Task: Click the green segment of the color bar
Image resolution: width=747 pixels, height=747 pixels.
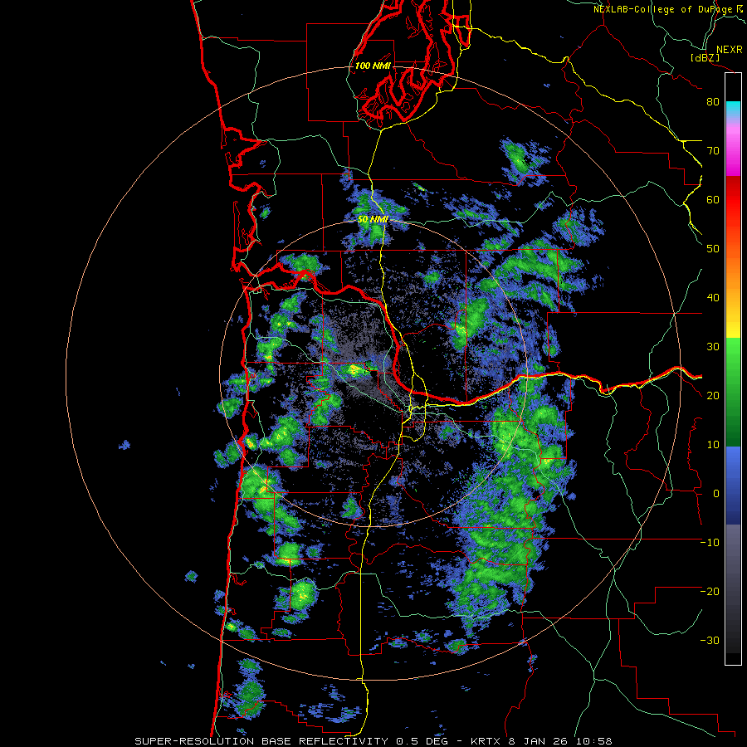Action: pos(733,392)
